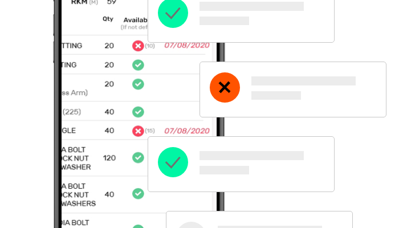Screen dimensions: 399x228
Task: Click the red X icon in the GLE row
Action: coord(138,131)
